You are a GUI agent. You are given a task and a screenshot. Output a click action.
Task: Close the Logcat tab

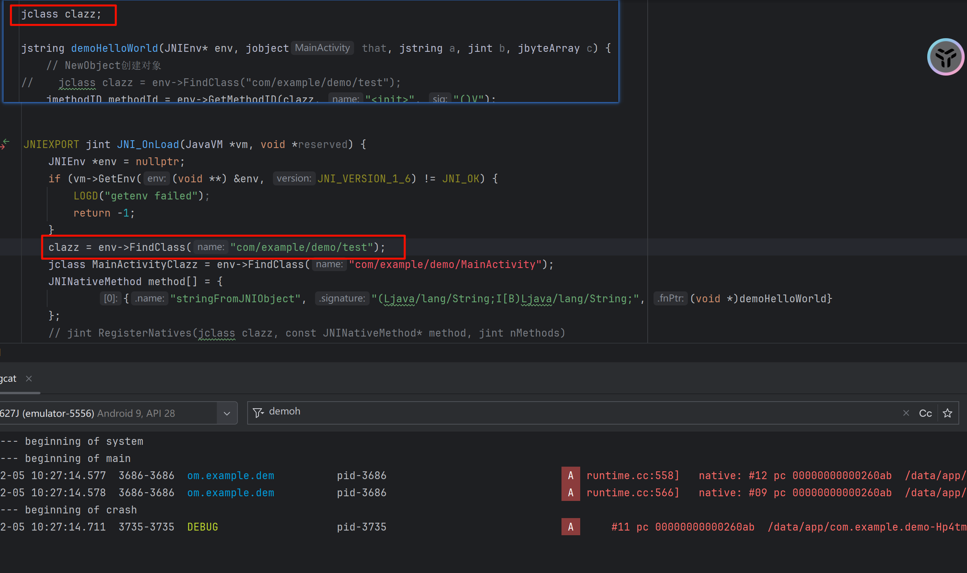(29, 379)
